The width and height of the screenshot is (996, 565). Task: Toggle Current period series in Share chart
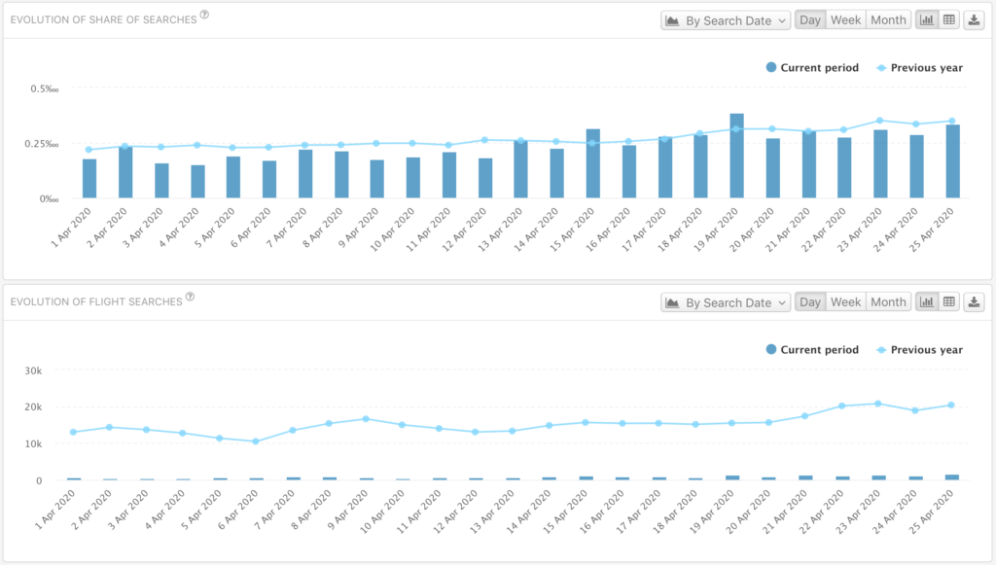[x=812, y=67]
